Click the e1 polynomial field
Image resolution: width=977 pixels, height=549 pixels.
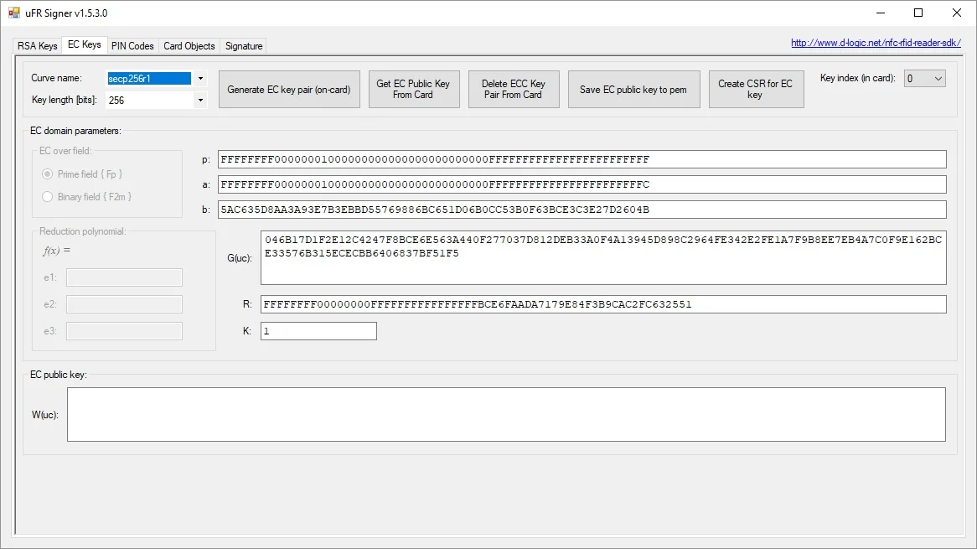pos(124,277)
